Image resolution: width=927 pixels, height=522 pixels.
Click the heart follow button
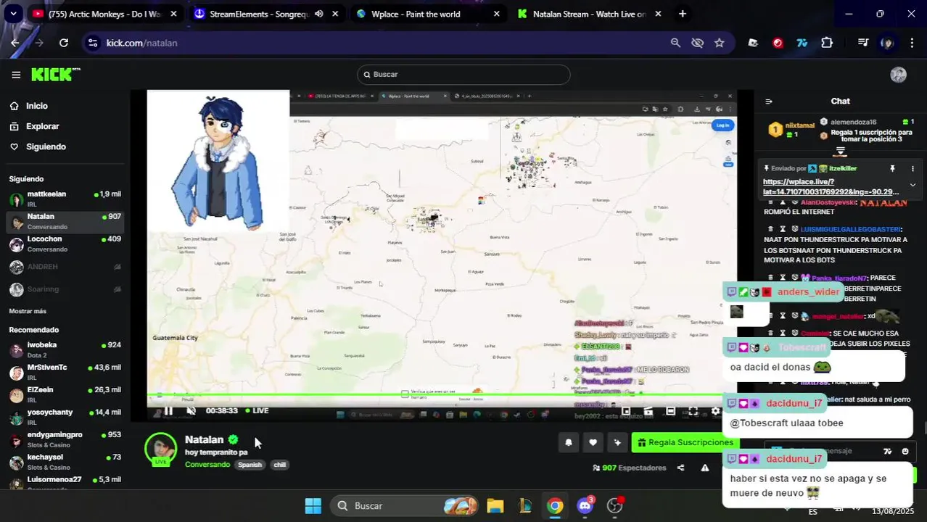tap(593, 442)
